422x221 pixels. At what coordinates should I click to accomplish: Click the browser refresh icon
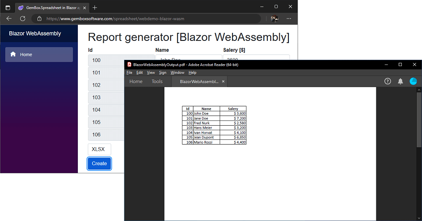click(x=23, y=18)
